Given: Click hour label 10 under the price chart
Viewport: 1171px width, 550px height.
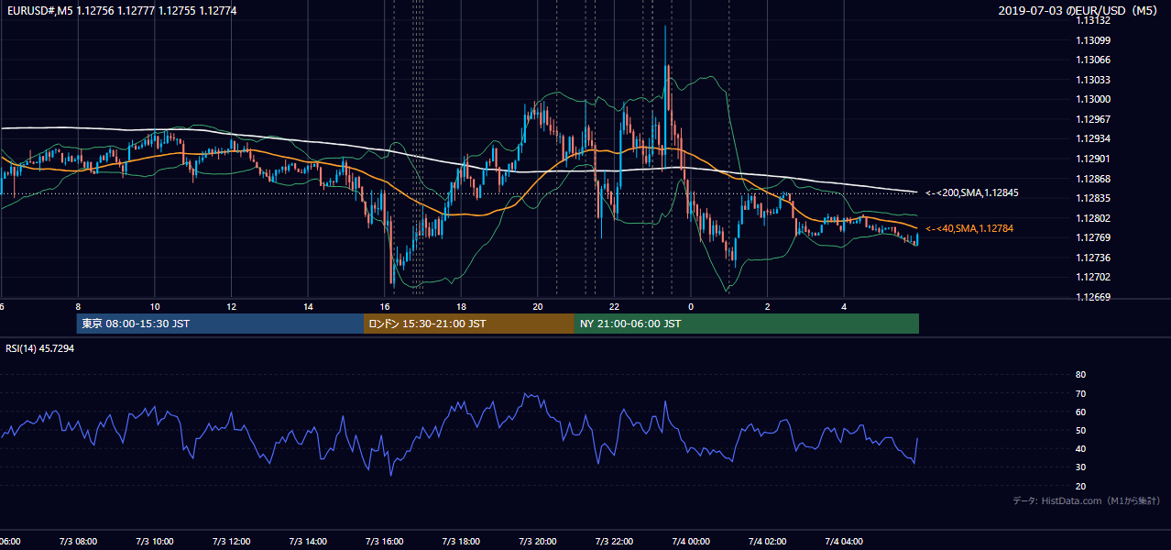Looking at the screenshot, I should [x=155, y=306].
